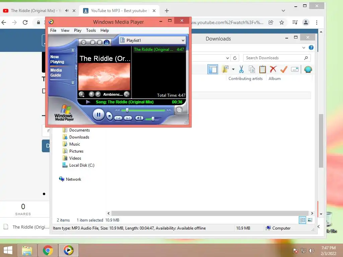The height and width of the screenshot is (257, 343).
Task: Toggle the preview pane layout icon
Action: [213, 70]
